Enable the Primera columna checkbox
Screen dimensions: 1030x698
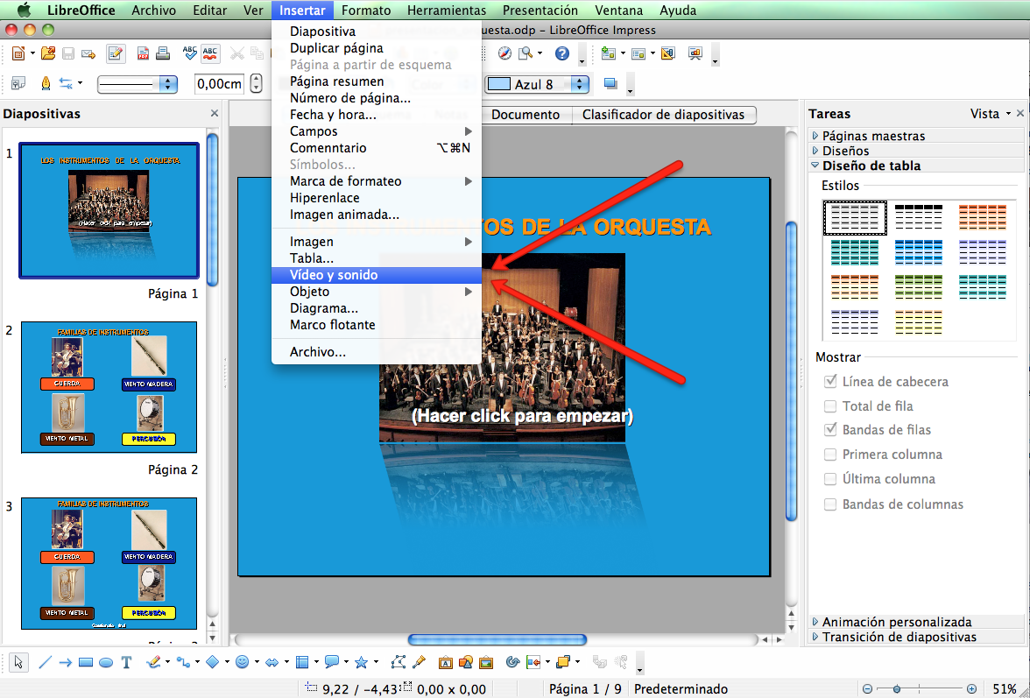[830, 455]
